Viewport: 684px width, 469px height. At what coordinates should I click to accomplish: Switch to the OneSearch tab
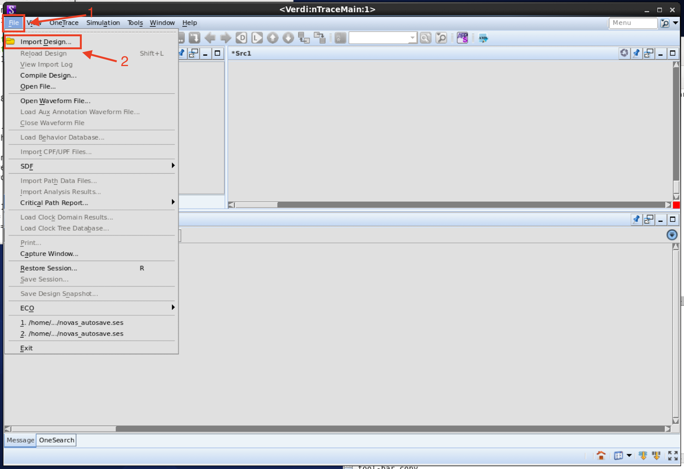[56, 440]
